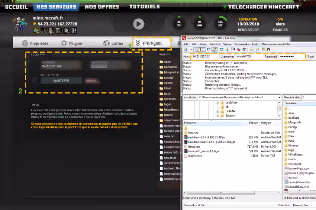Click EDITER button beside FTP password
This screenshot has height=210, width=316.
[x=91, y=81]
